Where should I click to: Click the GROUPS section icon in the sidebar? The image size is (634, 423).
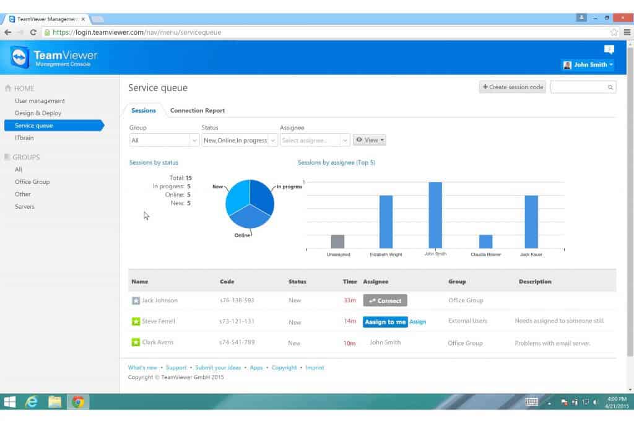[7, 157]
